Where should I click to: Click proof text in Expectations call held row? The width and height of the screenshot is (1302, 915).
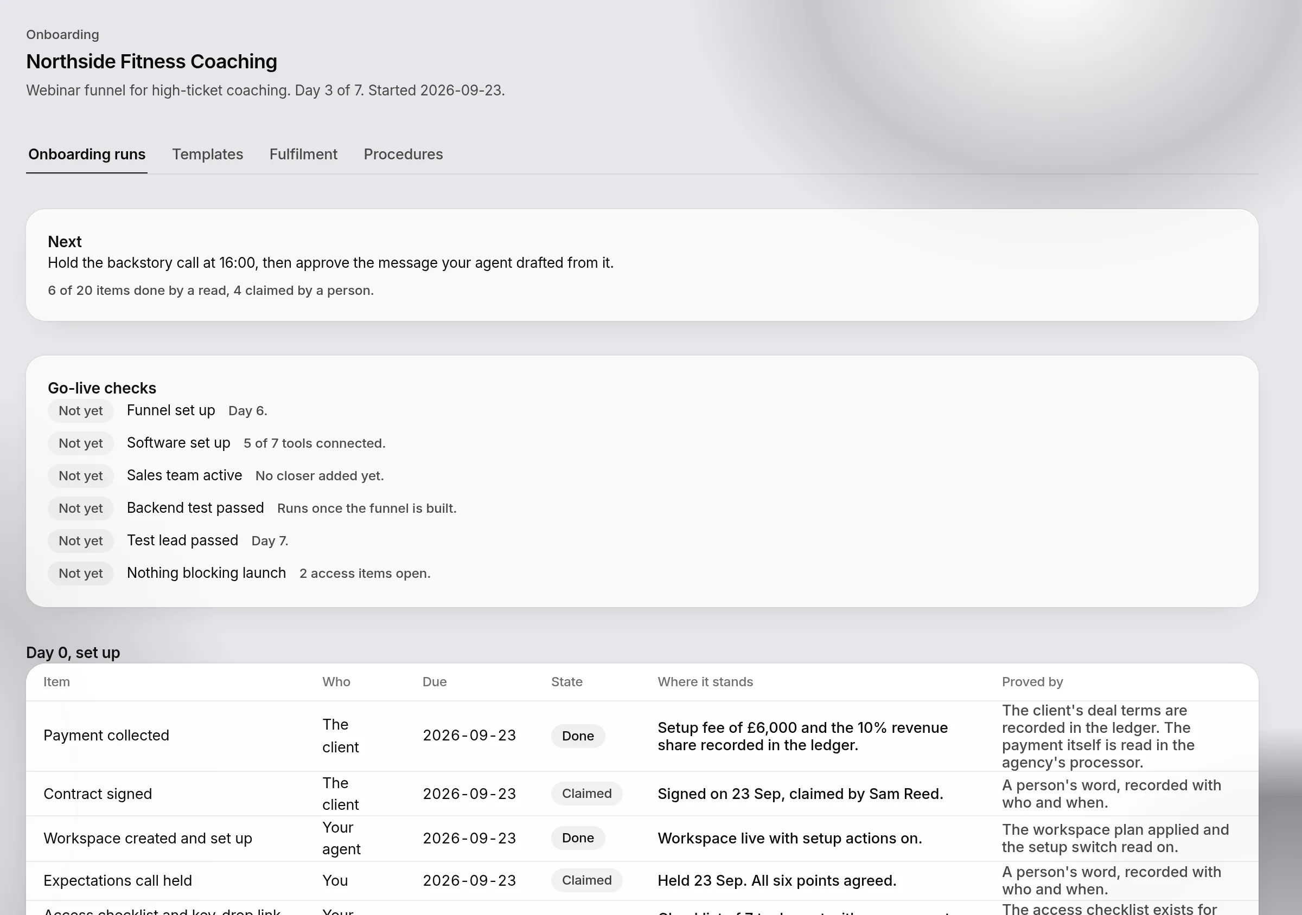coord(1112,881)
